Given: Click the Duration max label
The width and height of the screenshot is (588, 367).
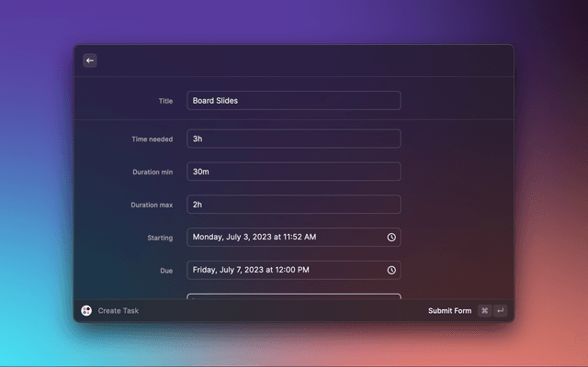Looking at the screenshot, I should (x=152, y=205).
